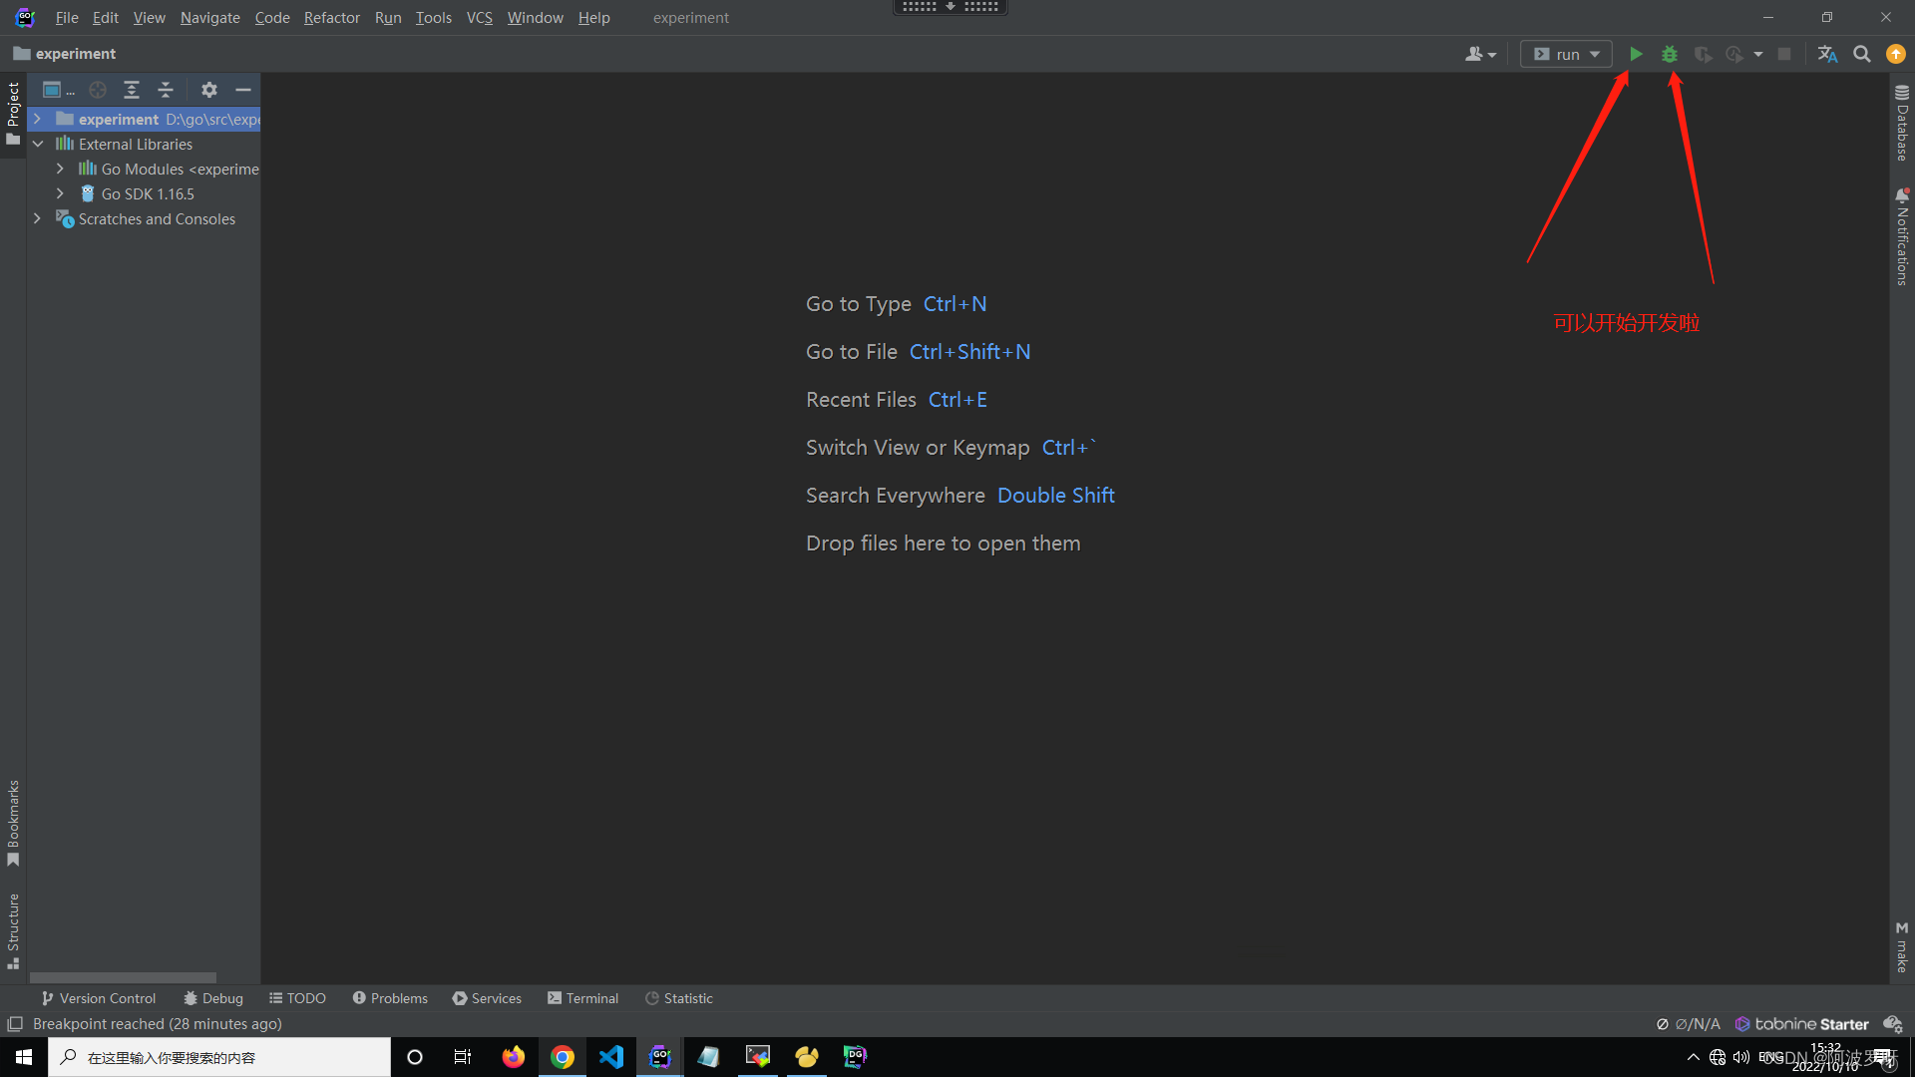Open Visual Studio Code from taskbar

coord(611,1057)
